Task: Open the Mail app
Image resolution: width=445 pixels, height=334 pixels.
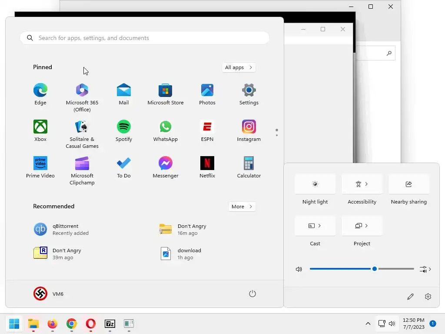Action: click(x=124, y=94)
